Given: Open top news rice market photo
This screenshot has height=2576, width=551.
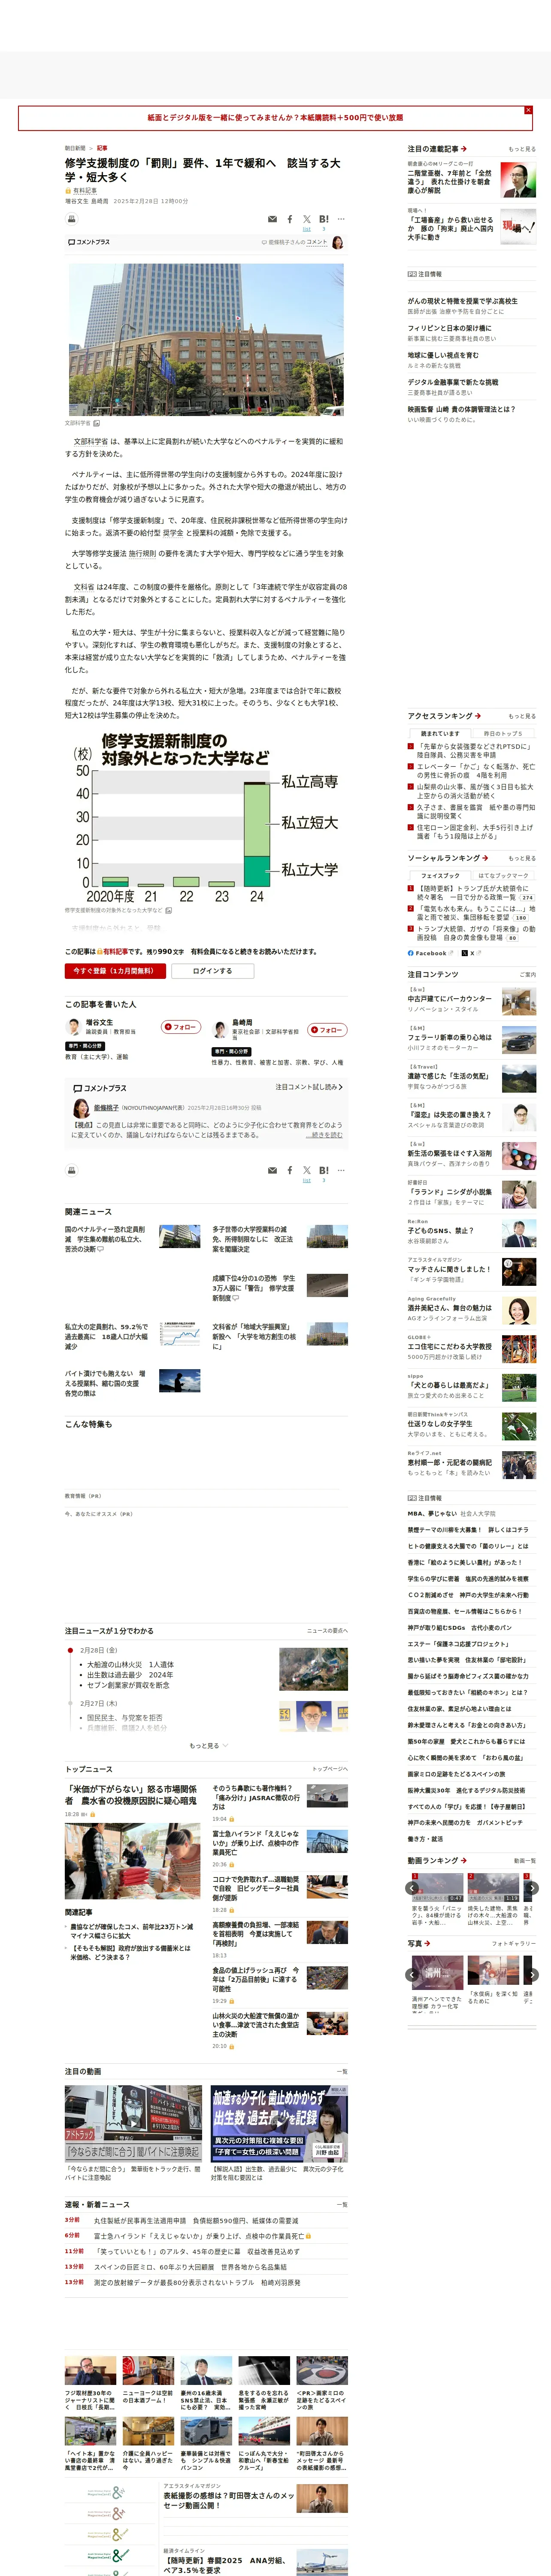Looking at the screenshot, I should 132,1861.
